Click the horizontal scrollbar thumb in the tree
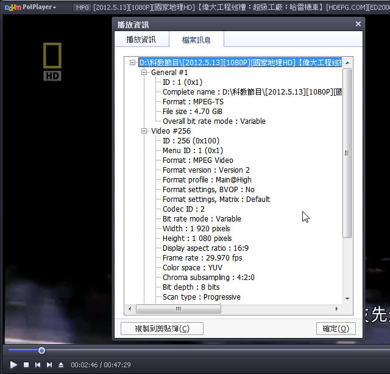390x374 pixels. coord(179,309)
